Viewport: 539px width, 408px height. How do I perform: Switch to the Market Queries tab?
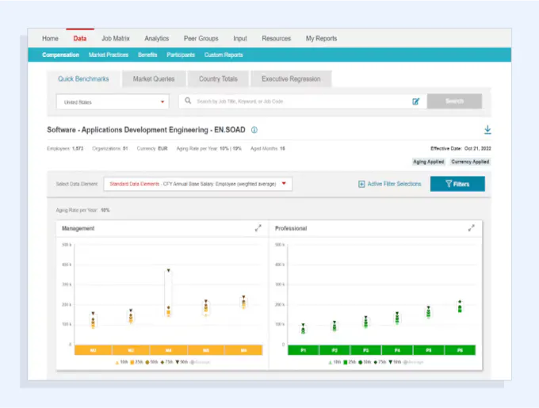point(154,79)
